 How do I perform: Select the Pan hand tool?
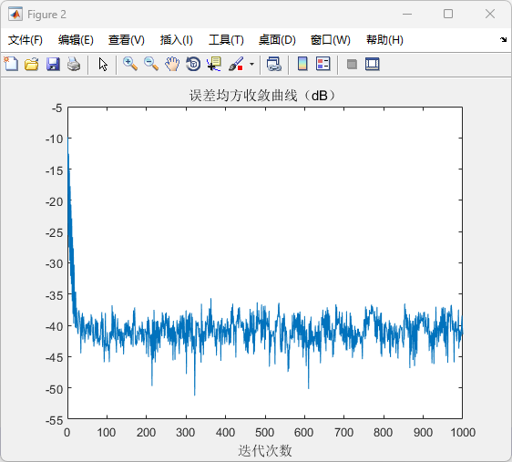(172, 64)
